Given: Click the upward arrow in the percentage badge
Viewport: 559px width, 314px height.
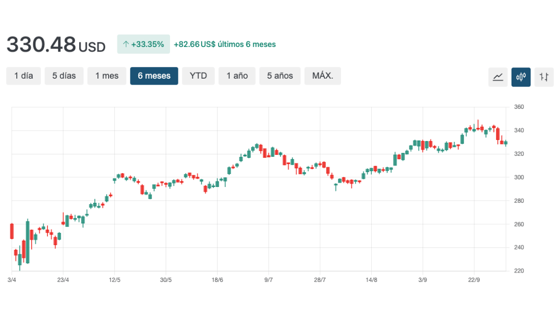Looking at the screenshot, I should point(125,45).
